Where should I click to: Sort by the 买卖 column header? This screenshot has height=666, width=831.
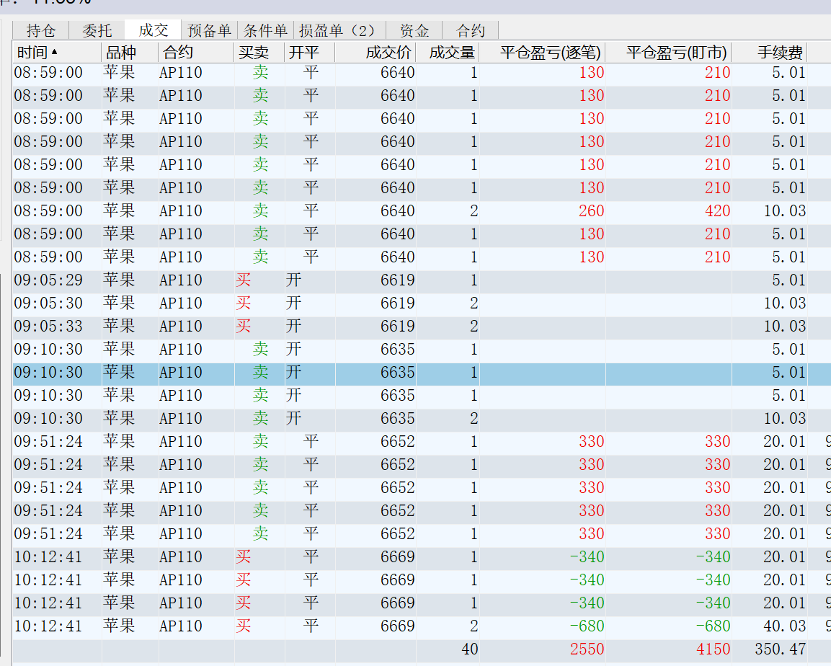click(253, 53)
